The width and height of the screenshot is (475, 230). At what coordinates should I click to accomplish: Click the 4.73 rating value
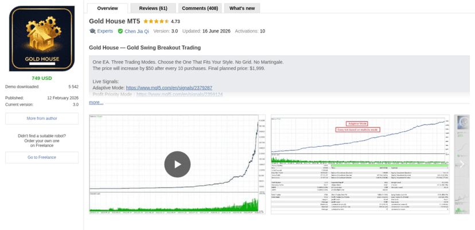(x=176, y=22)
